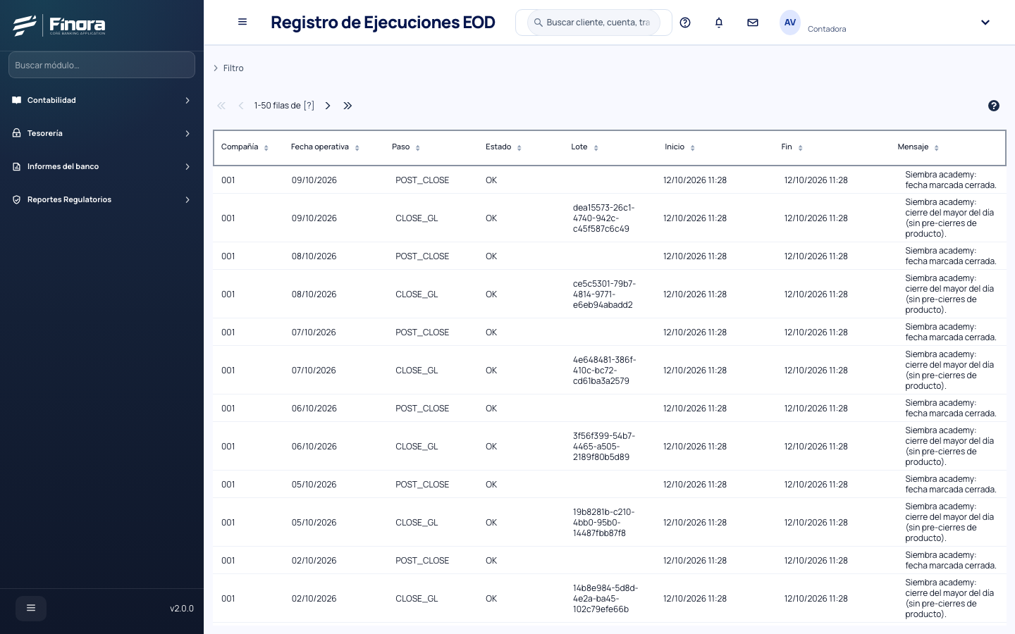Expand the Contabilidad module
1015x634 pixels.
101,100
